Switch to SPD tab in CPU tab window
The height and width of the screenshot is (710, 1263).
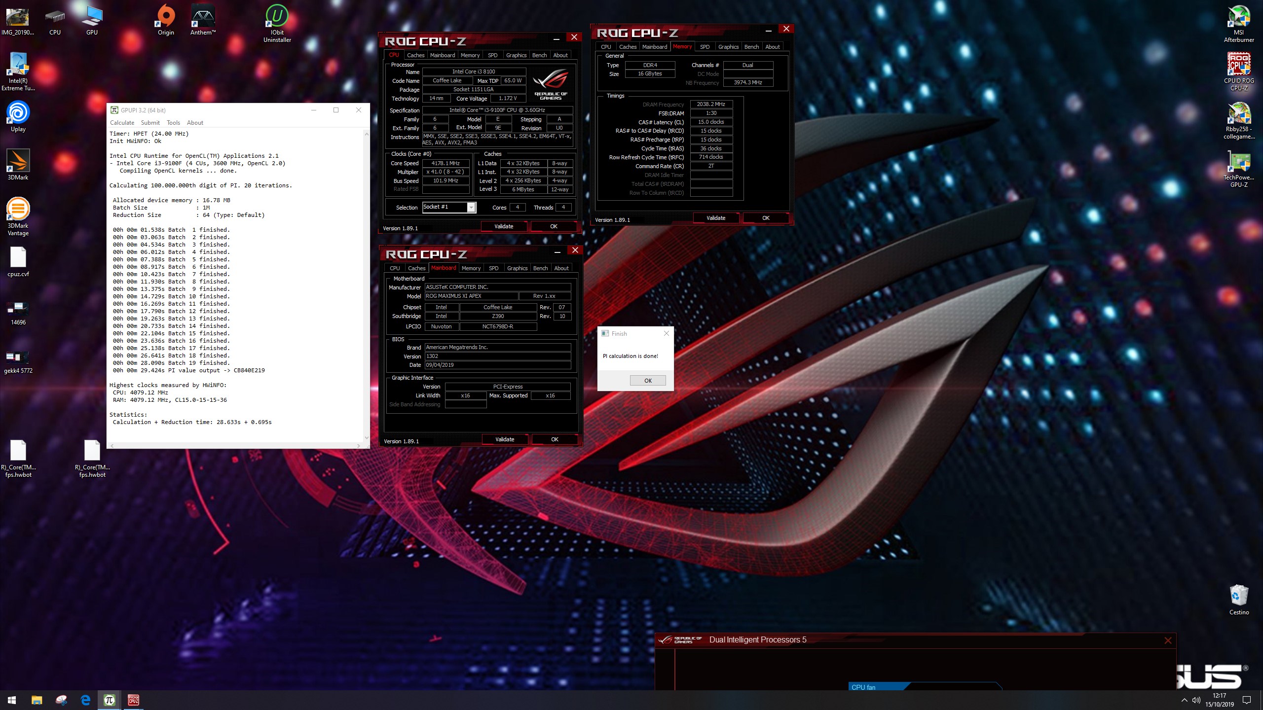[492, 55]
